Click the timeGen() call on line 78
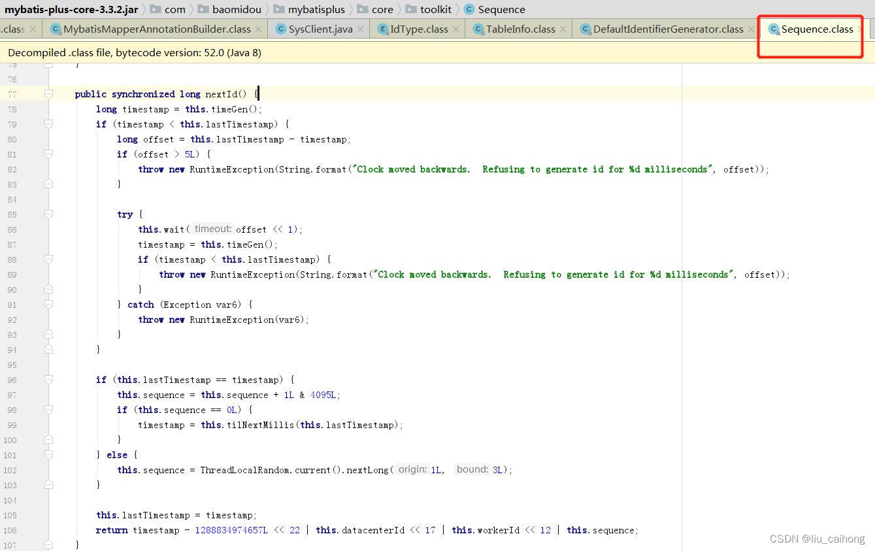This screenshot has height=551, width=875. (233, 109)
